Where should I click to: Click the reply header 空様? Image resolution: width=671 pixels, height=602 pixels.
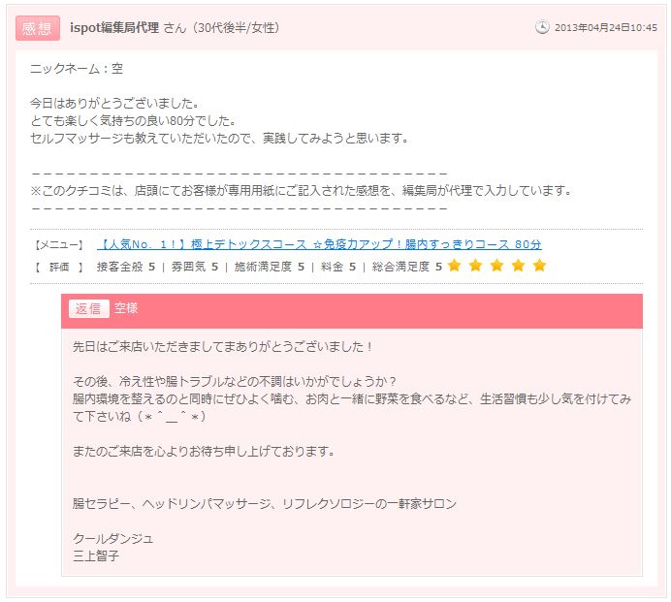tap(126, 308)
